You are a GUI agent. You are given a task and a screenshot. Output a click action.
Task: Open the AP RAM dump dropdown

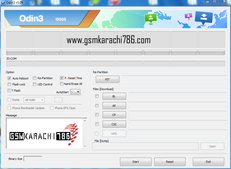click(34, 100)
